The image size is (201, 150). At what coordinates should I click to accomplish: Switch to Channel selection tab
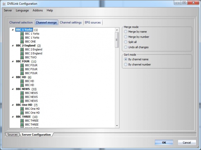(x=21, y=22)
